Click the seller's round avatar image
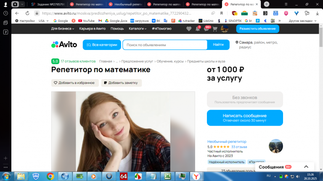 (275, 146)
